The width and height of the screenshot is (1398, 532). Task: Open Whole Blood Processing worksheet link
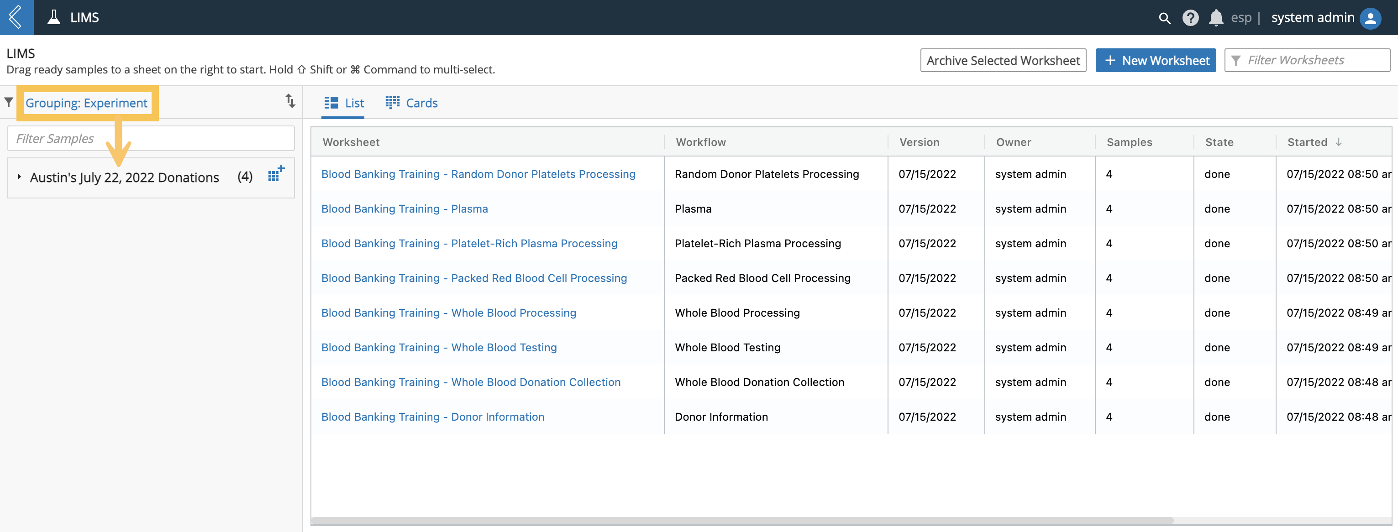pos(449,313)
